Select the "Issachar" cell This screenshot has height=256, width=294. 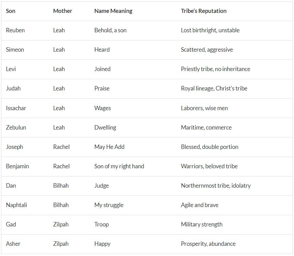16,108
